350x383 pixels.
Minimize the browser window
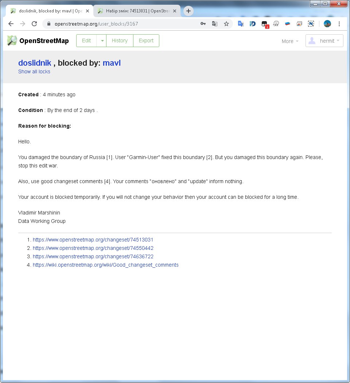point(315,4)
